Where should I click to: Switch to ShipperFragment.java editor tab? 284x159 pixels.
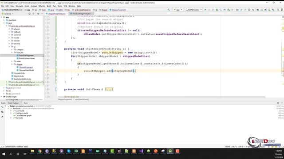[x=57, y=14]
